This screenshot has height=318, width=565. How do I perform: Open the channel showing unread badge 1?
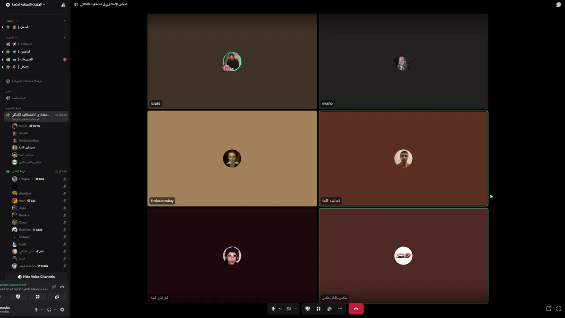click(x=35, y=59)
